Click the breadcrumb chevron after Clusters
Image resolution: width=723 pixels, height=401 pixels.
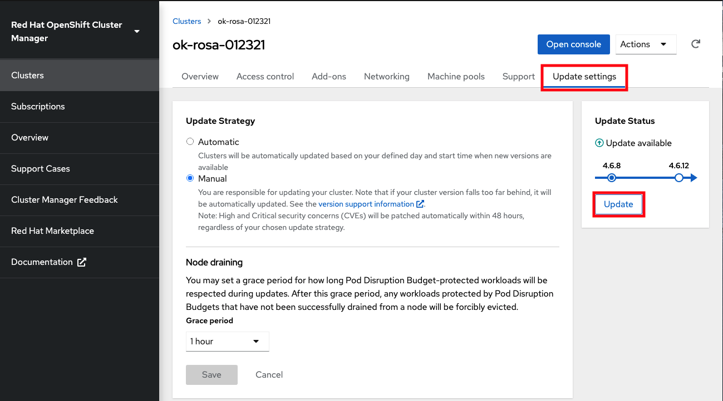click(209, 21)
